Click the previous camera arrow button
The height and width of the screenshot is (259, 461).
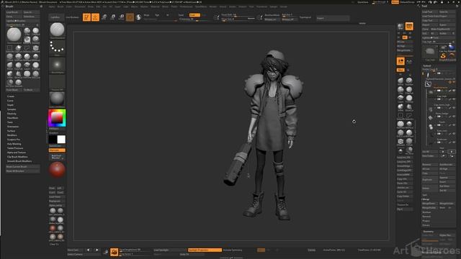(89, 250)
